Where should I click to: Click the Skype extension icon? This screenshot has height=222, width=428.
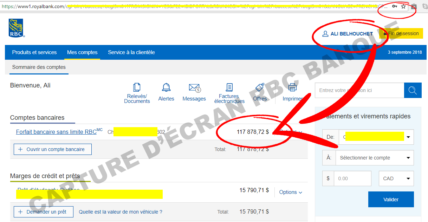click(424, 6)
